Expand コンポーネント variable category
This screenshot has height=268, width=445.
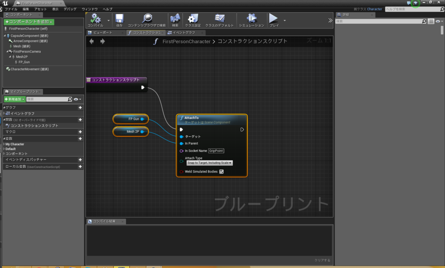[x=4, y=154]
